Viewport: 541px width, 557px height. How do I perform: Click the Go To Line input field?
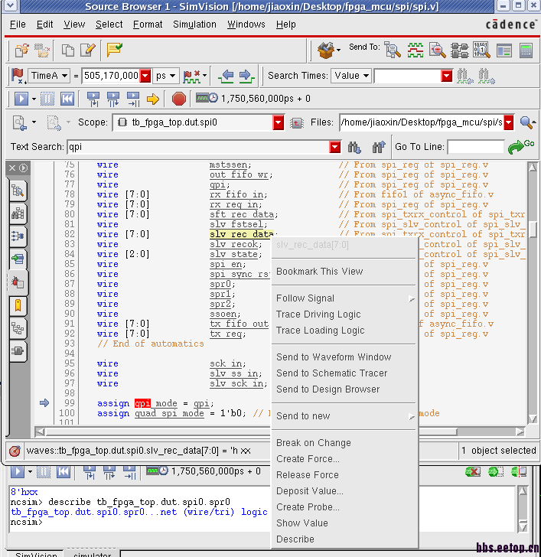(x=475, y=147)
